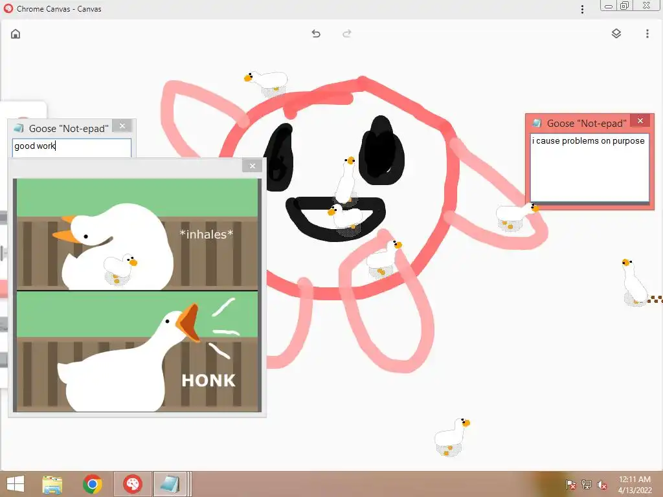Screen dimensions: 663x497
Task: Click the notepad icon in left Not-epad title
Action: (19, 128)
